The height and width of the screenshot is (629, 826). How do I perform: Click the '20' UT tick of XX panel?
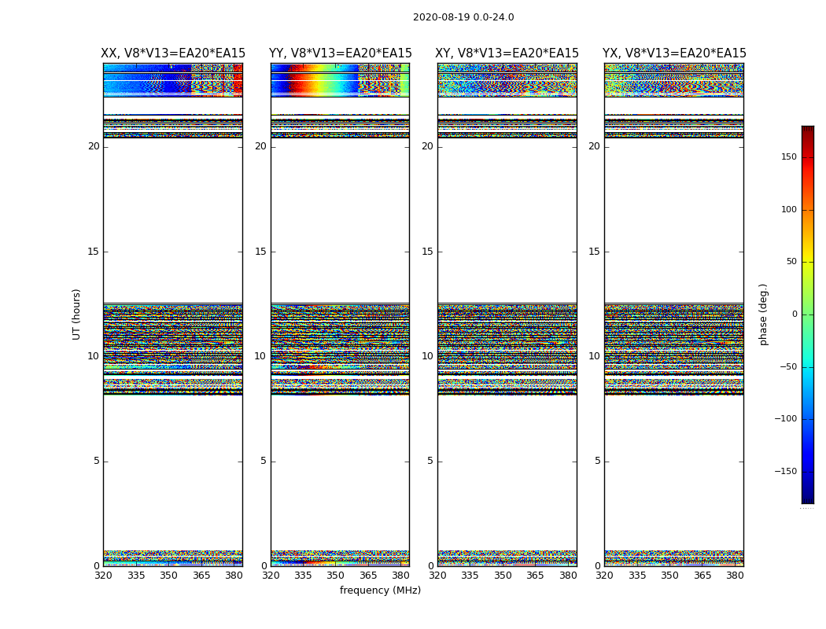coord(94,146)
